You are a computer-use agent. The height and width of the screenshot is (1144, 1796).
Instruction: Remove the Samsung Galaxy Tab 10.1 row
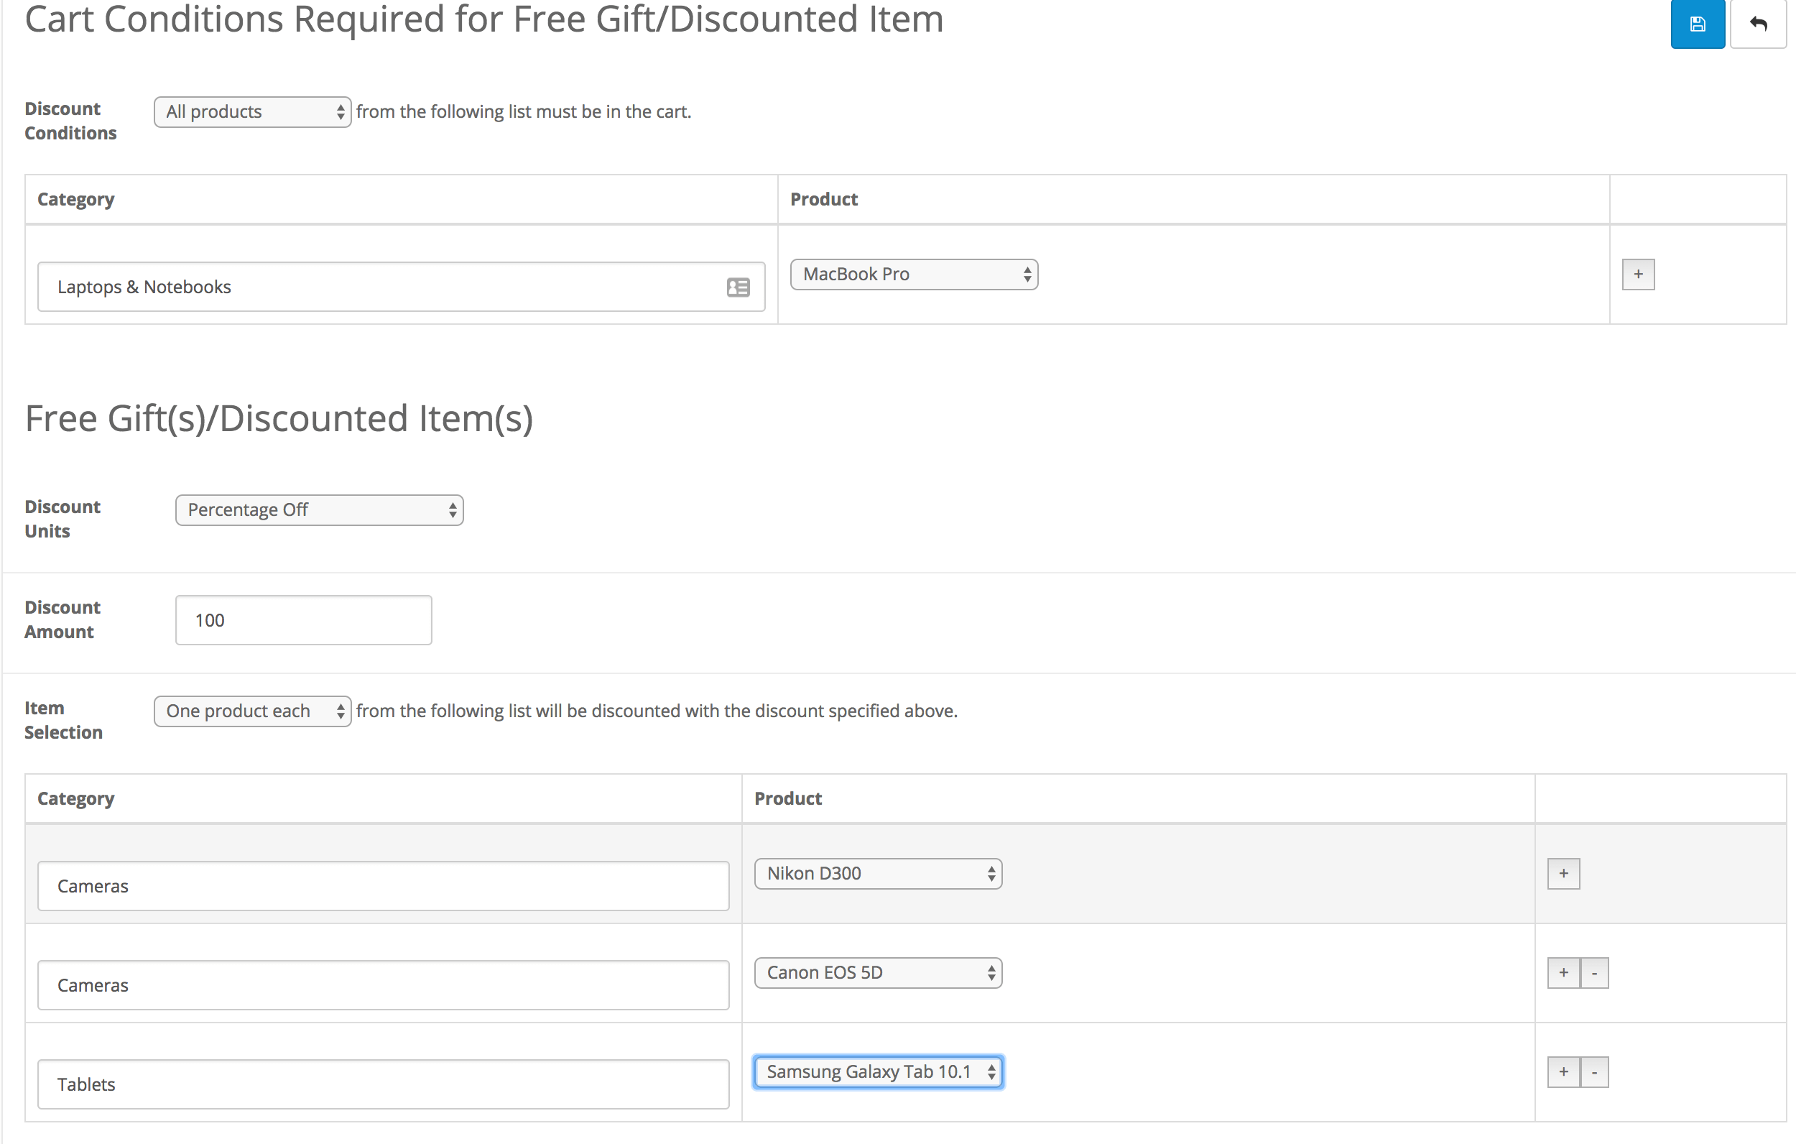[x=1594, y=1071]
